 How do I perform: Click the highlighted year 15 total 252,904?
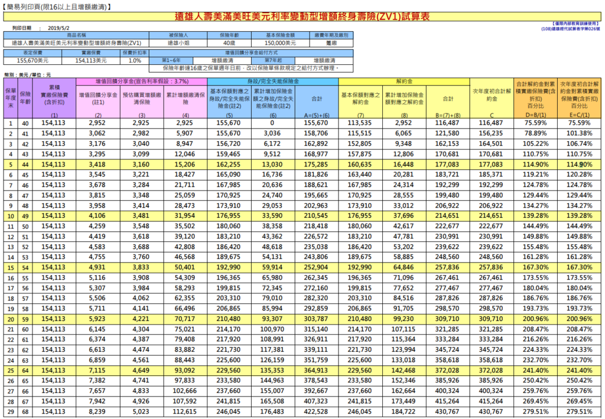click(x=316, y=267)
